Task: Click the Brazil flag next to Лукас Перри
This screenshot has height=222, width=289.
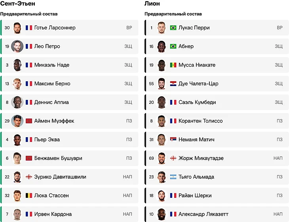Action: pyautogui.click(x=173, y=28)
